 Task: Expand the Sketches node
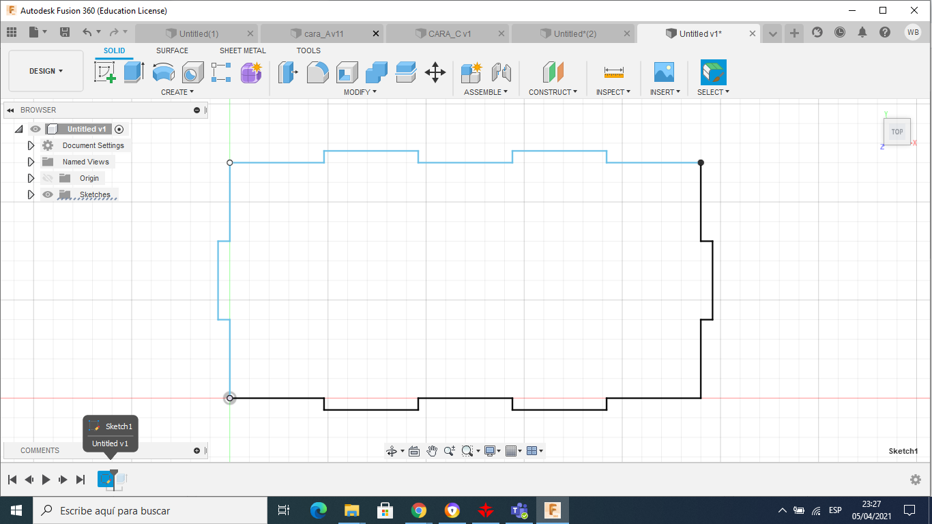coord(31,194)
